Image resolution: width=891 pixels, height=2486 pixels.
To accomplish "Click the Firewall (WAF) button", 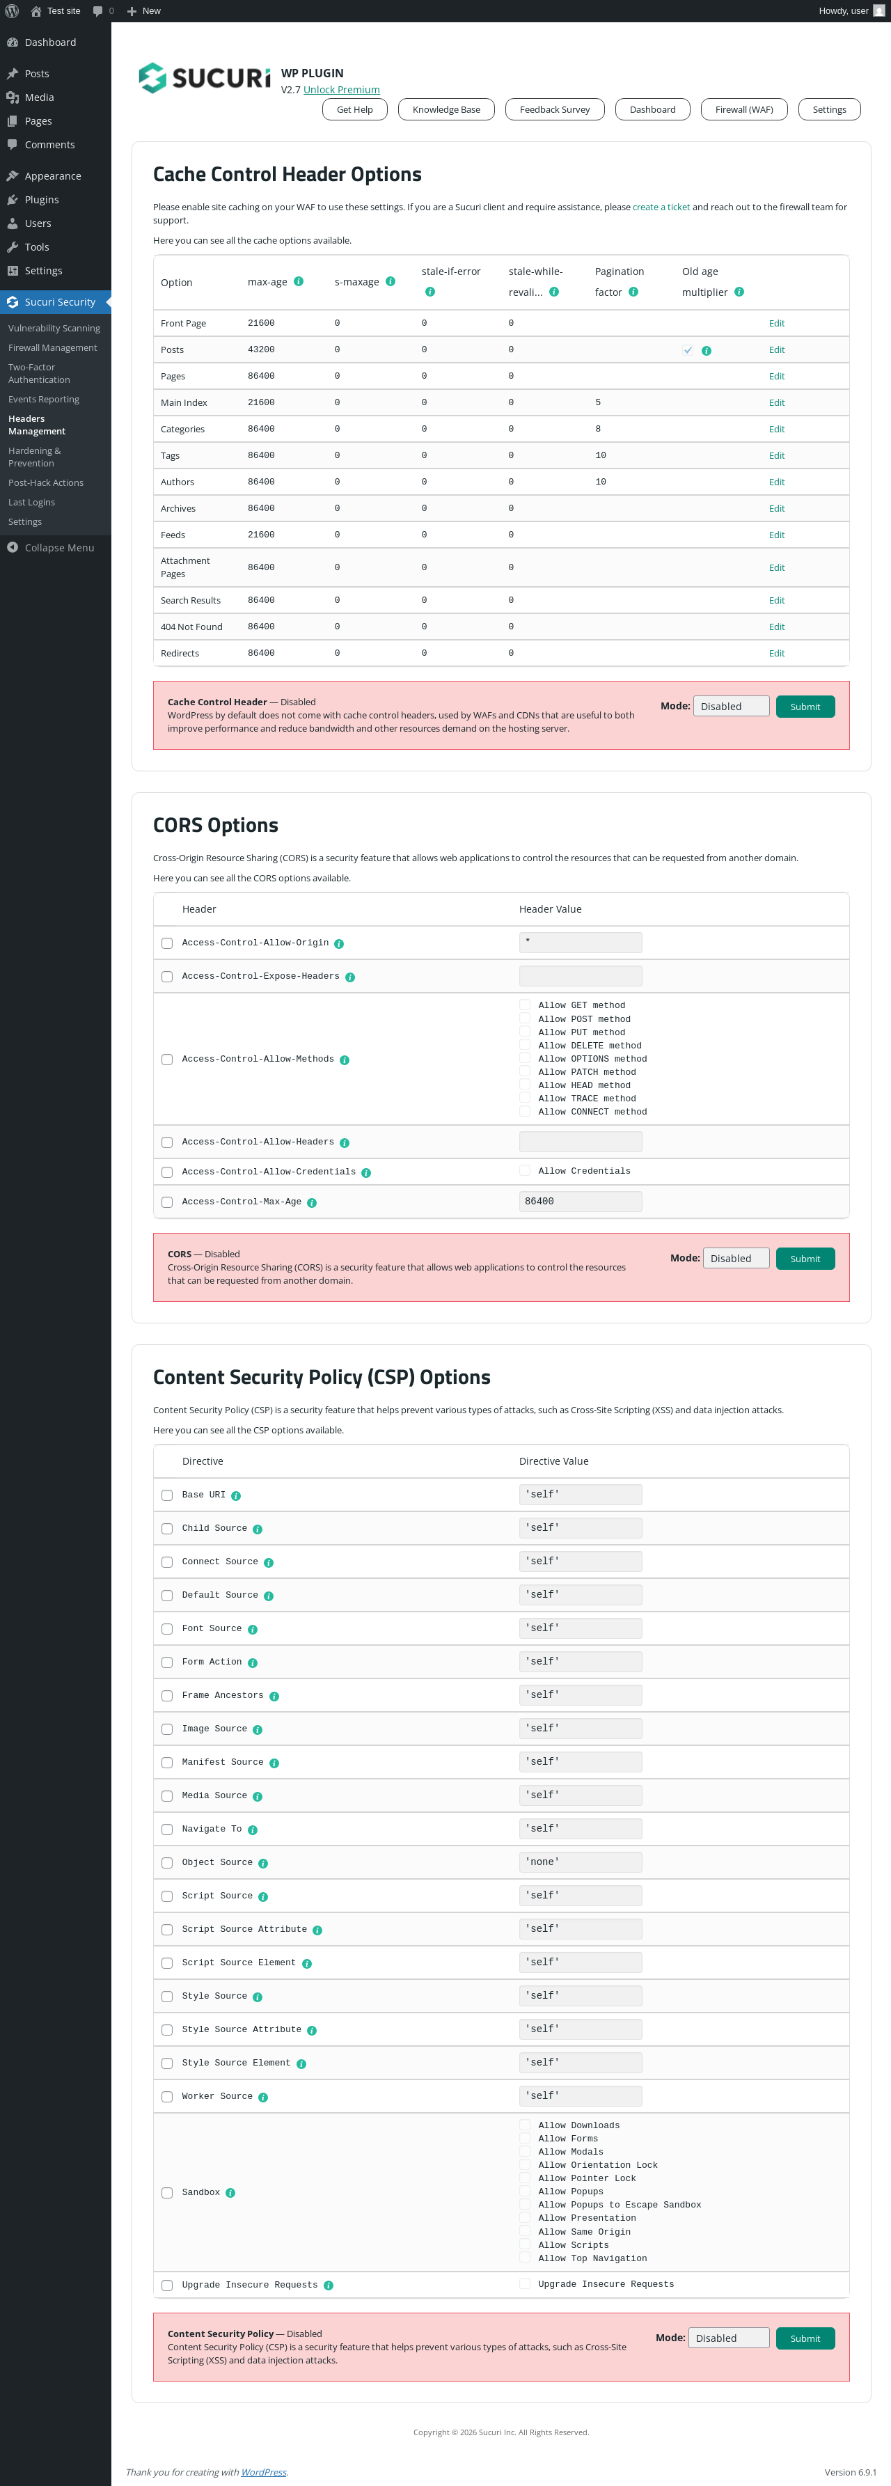I will 743,110.
